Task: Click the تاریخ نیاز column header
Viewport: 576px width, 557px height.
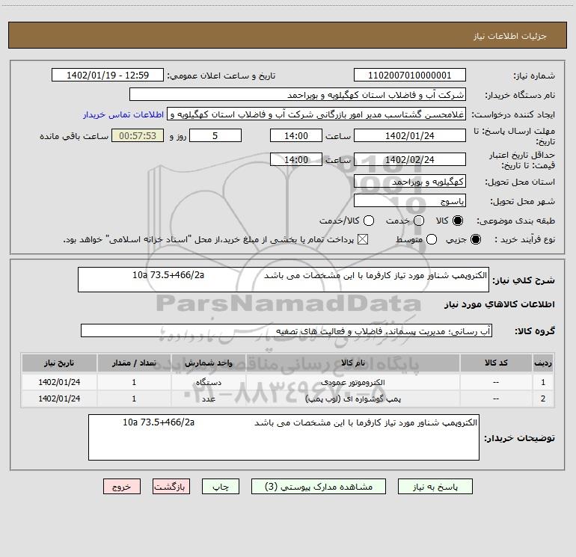Action: click(59, 363)
